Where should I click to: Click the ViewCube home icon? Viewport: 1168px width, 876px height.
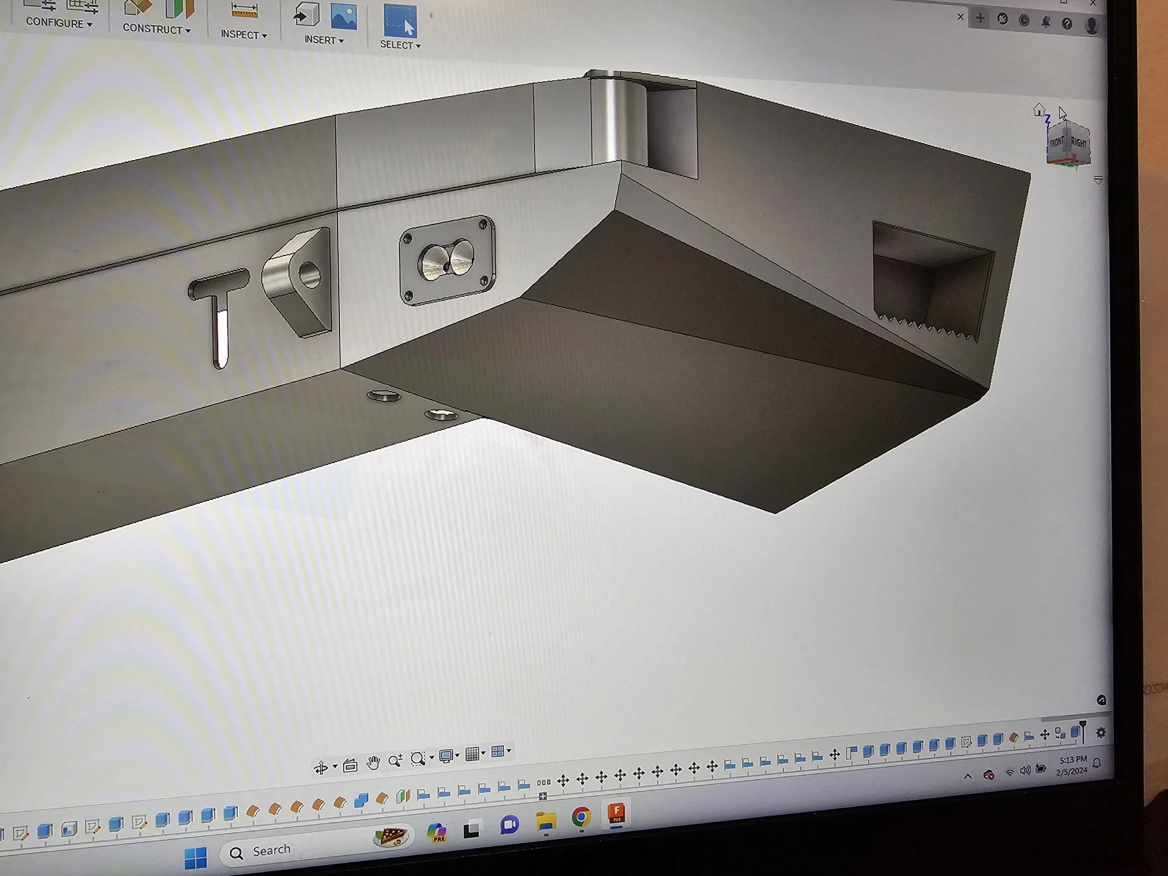[1039, 110]
